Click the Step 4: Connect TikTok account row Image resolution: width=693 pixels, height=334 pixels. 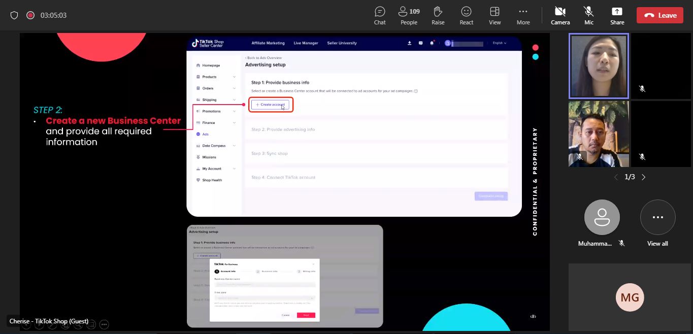point(376,177)
